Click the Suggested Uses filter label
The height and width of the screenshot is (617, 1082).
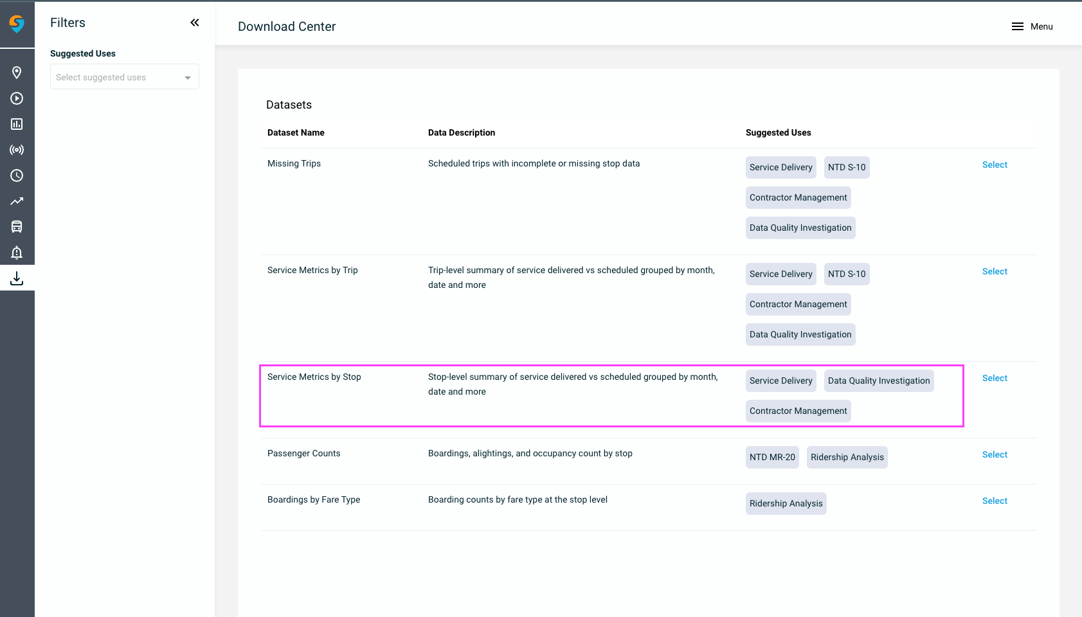(x=83, y=53)
